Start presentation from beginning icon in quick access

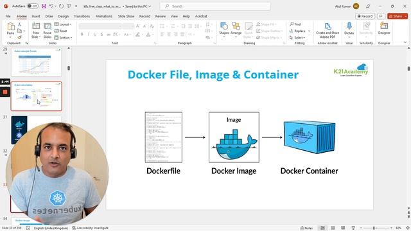[69, 6]
